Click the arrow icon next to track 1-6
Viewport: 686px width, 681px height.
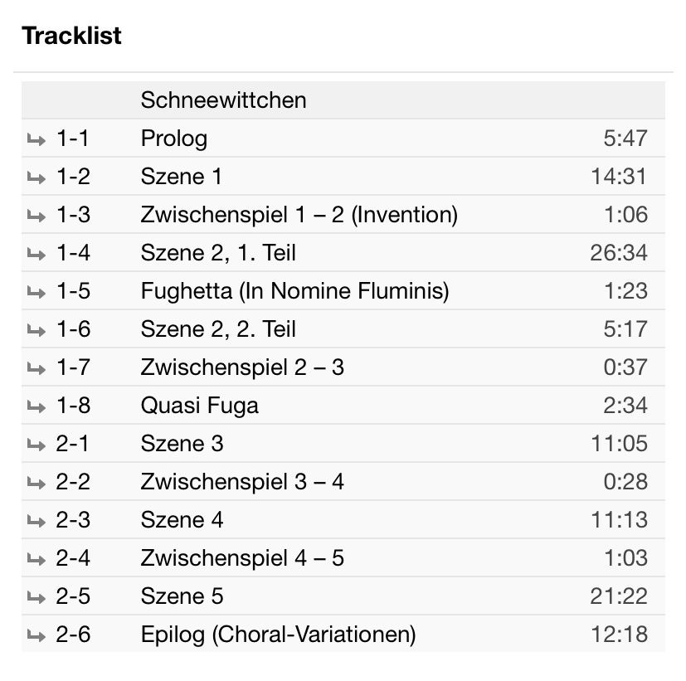(x=36, y=331)
